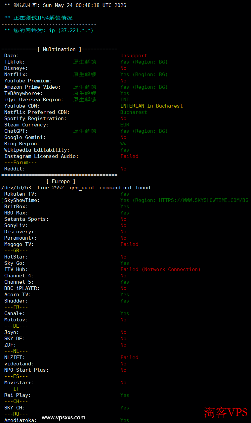Select the 'Movistar+:' label
Screen dimensions: 251x423
pos(19,383)
